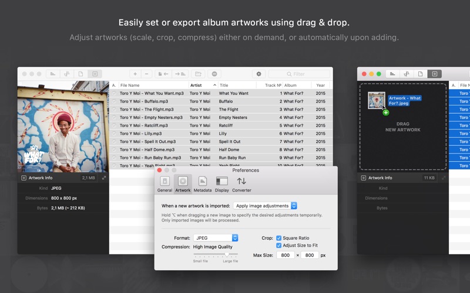Switch to the General preferences tab
470x293 pixels.
click(x=164, y=184)
